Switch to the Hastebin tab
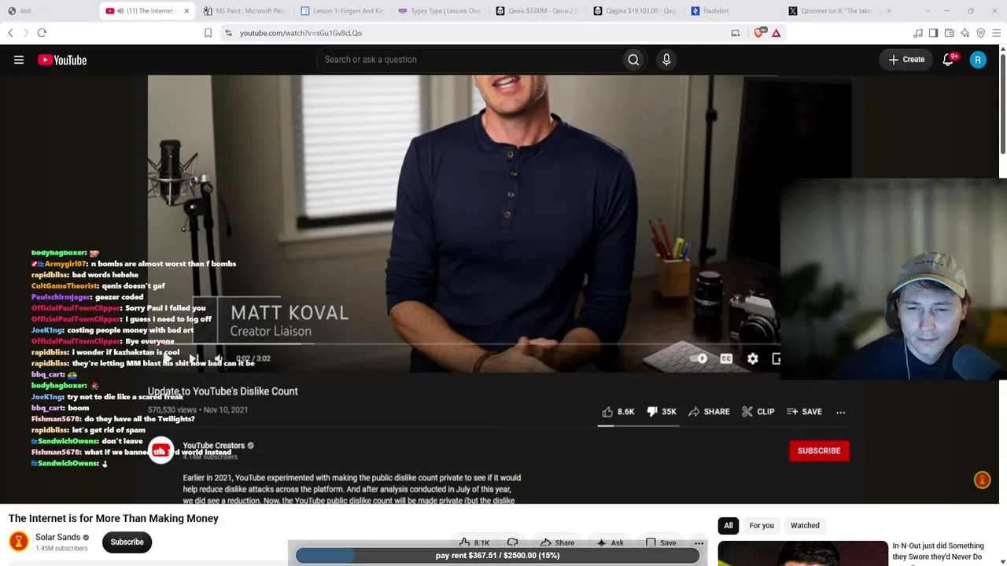The height and width of the screenshot is (566, 1007). [732, 11]
